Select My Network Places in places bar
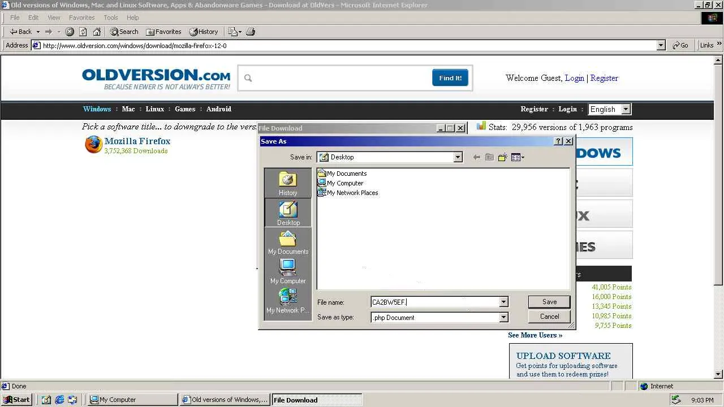Image resolution: width=724 pixels, height=407 pixels. [x=288, y=301]
